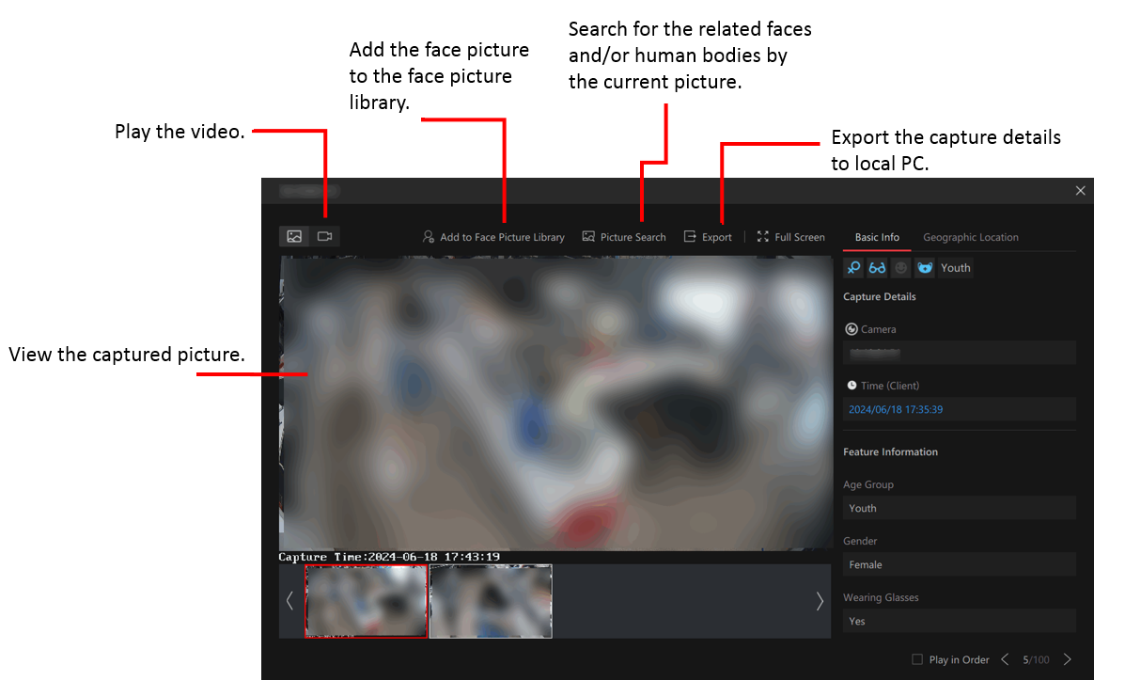Open Picture Search for this capture
The height and width of the screenshot is (696, 1125).
624,237
